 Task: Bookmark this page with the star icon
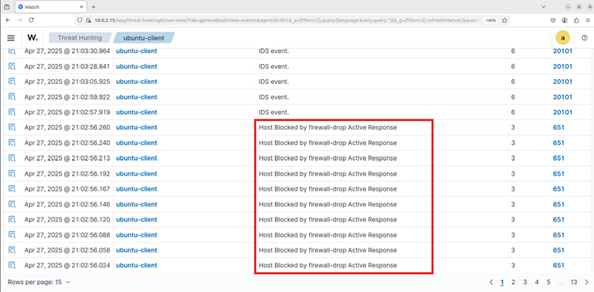click(505, 21)
